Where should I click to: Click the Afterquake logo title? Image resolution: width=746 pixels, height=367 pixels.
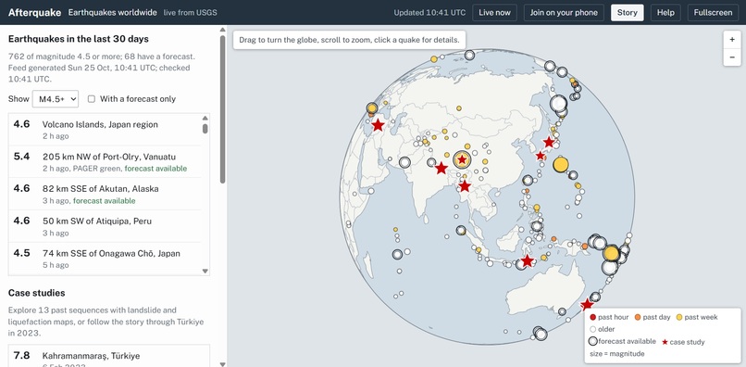tap(35, 12)
